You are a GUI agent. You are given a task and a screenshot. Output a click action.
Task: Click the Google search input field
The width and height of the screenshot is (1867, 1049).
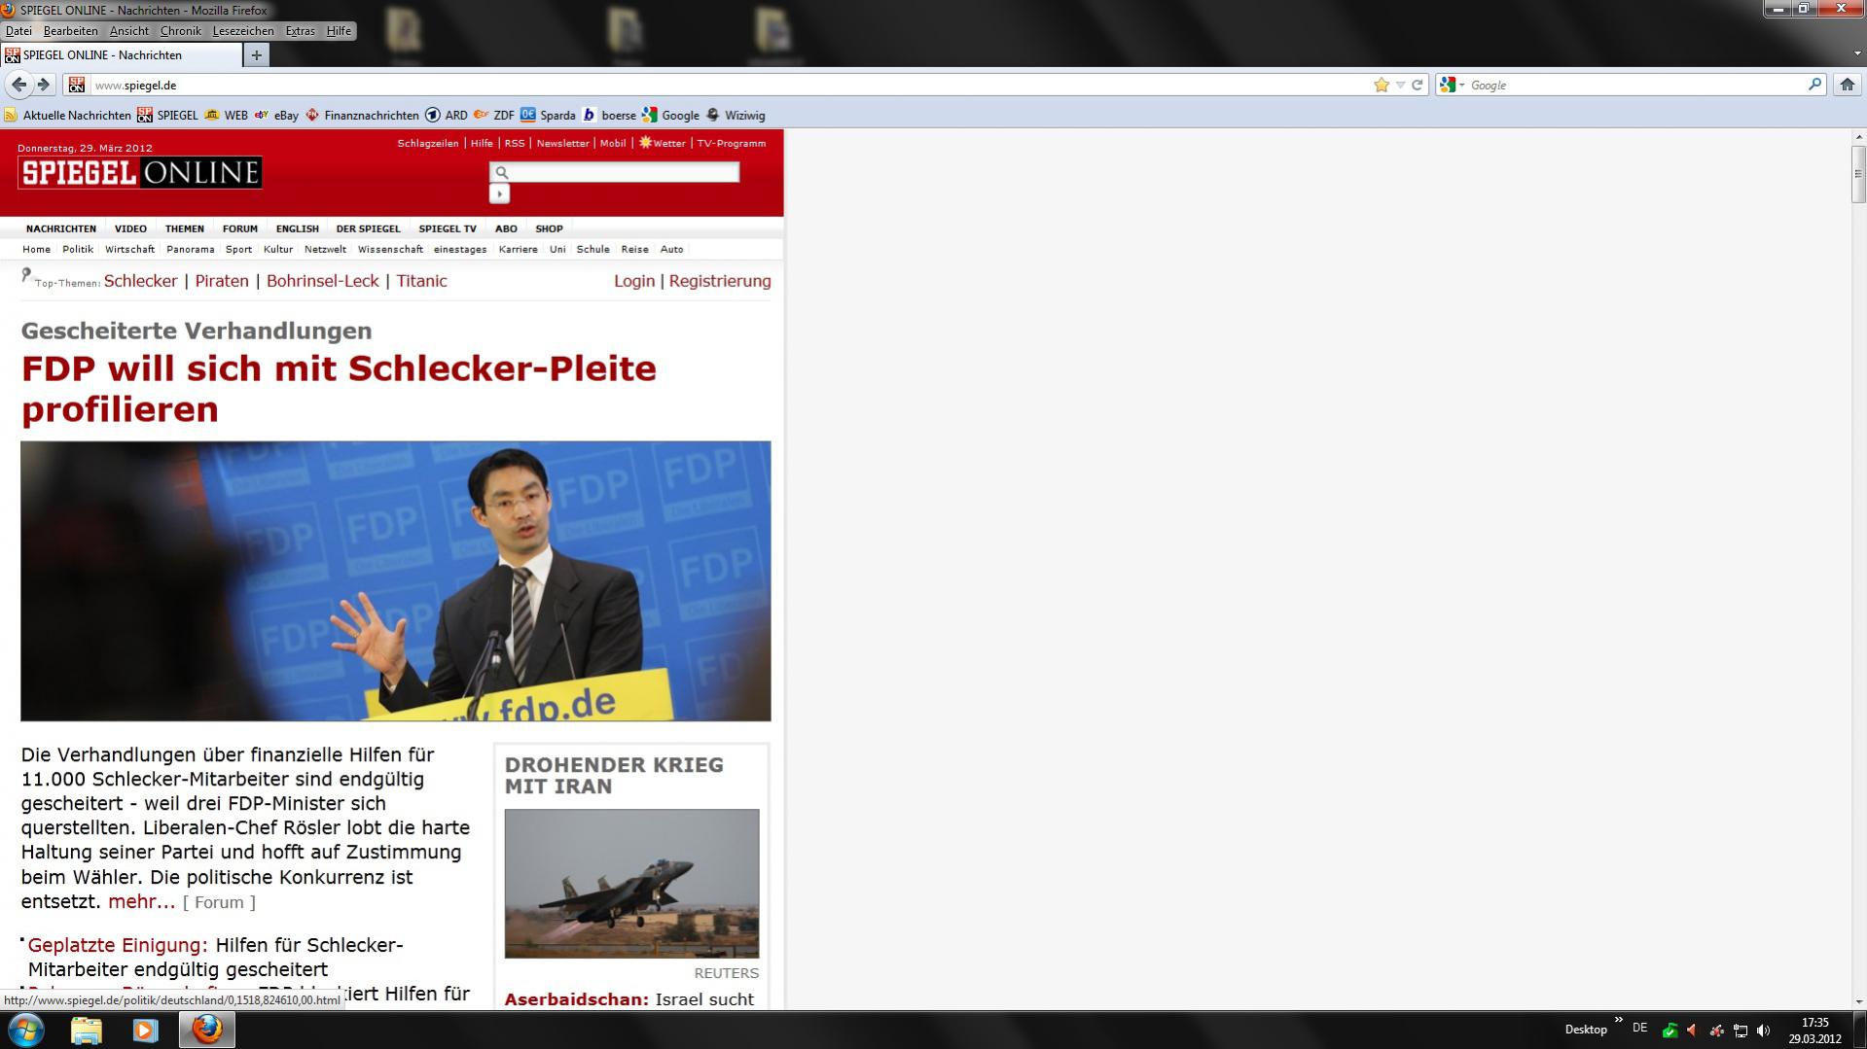coord(1634,85)
